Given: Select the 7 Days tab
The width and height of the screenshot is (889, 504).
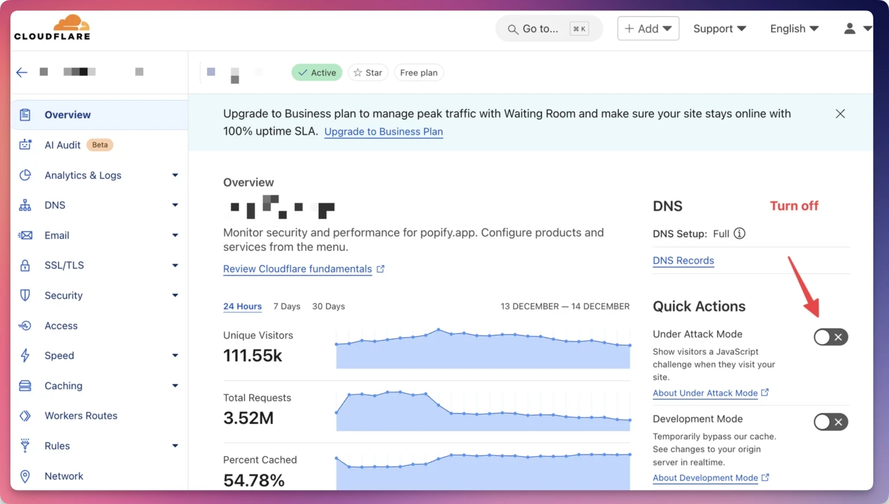Looking at the screenshot, I should [x=286, y=306].
